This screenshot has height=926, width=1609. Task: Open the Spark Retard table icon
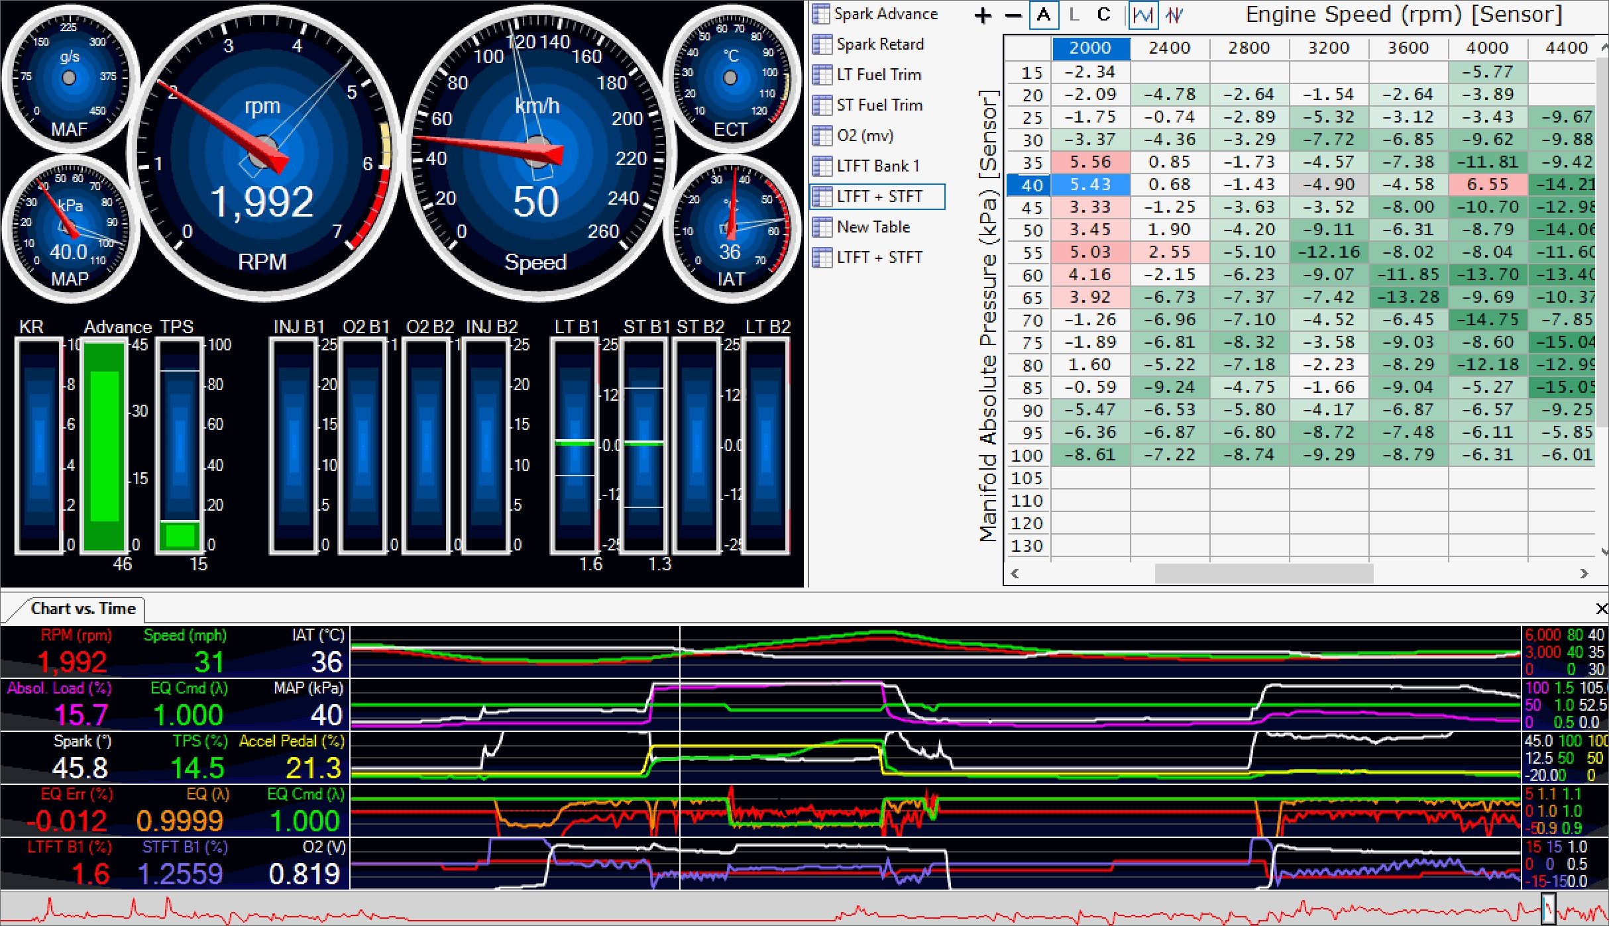coord(822,44)
